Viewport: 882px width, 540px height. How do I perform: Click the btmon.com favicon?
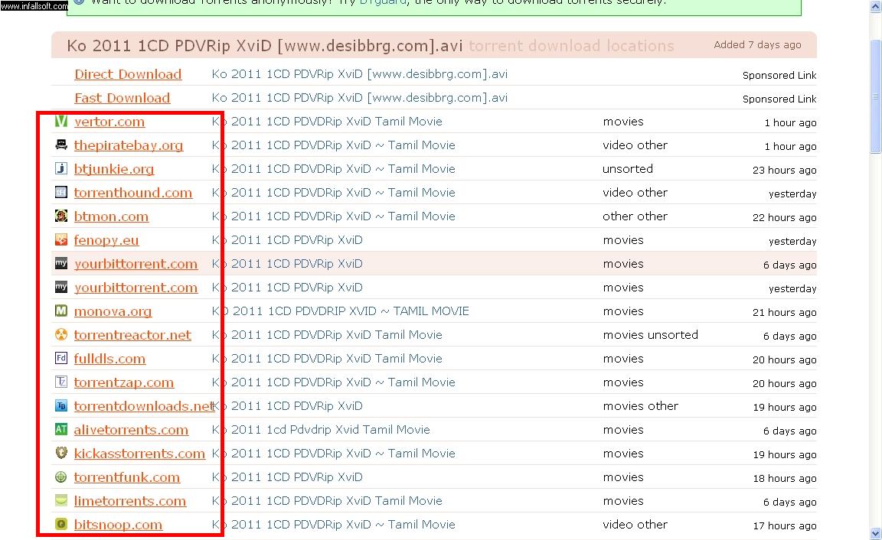(60, 216)
